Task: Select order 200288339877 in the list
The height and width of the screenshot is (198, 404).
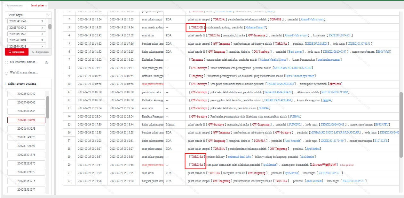Action: [x=26, y=172]
